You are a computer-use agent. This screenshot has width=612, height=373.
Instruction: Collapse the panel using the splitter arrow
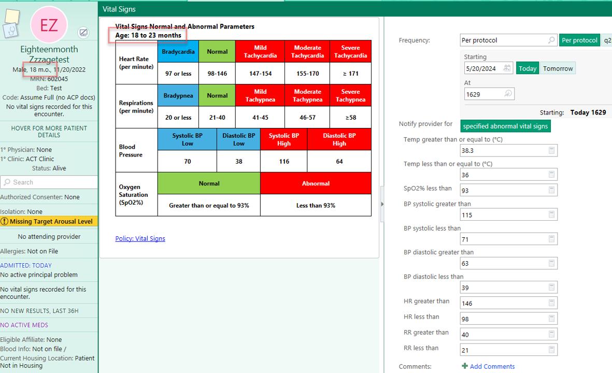(382, 204)
